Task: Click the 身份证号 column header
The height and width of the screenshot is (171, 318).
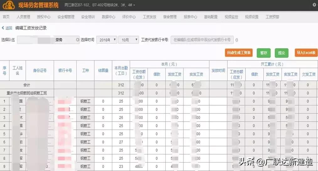Action: (40, 70)
